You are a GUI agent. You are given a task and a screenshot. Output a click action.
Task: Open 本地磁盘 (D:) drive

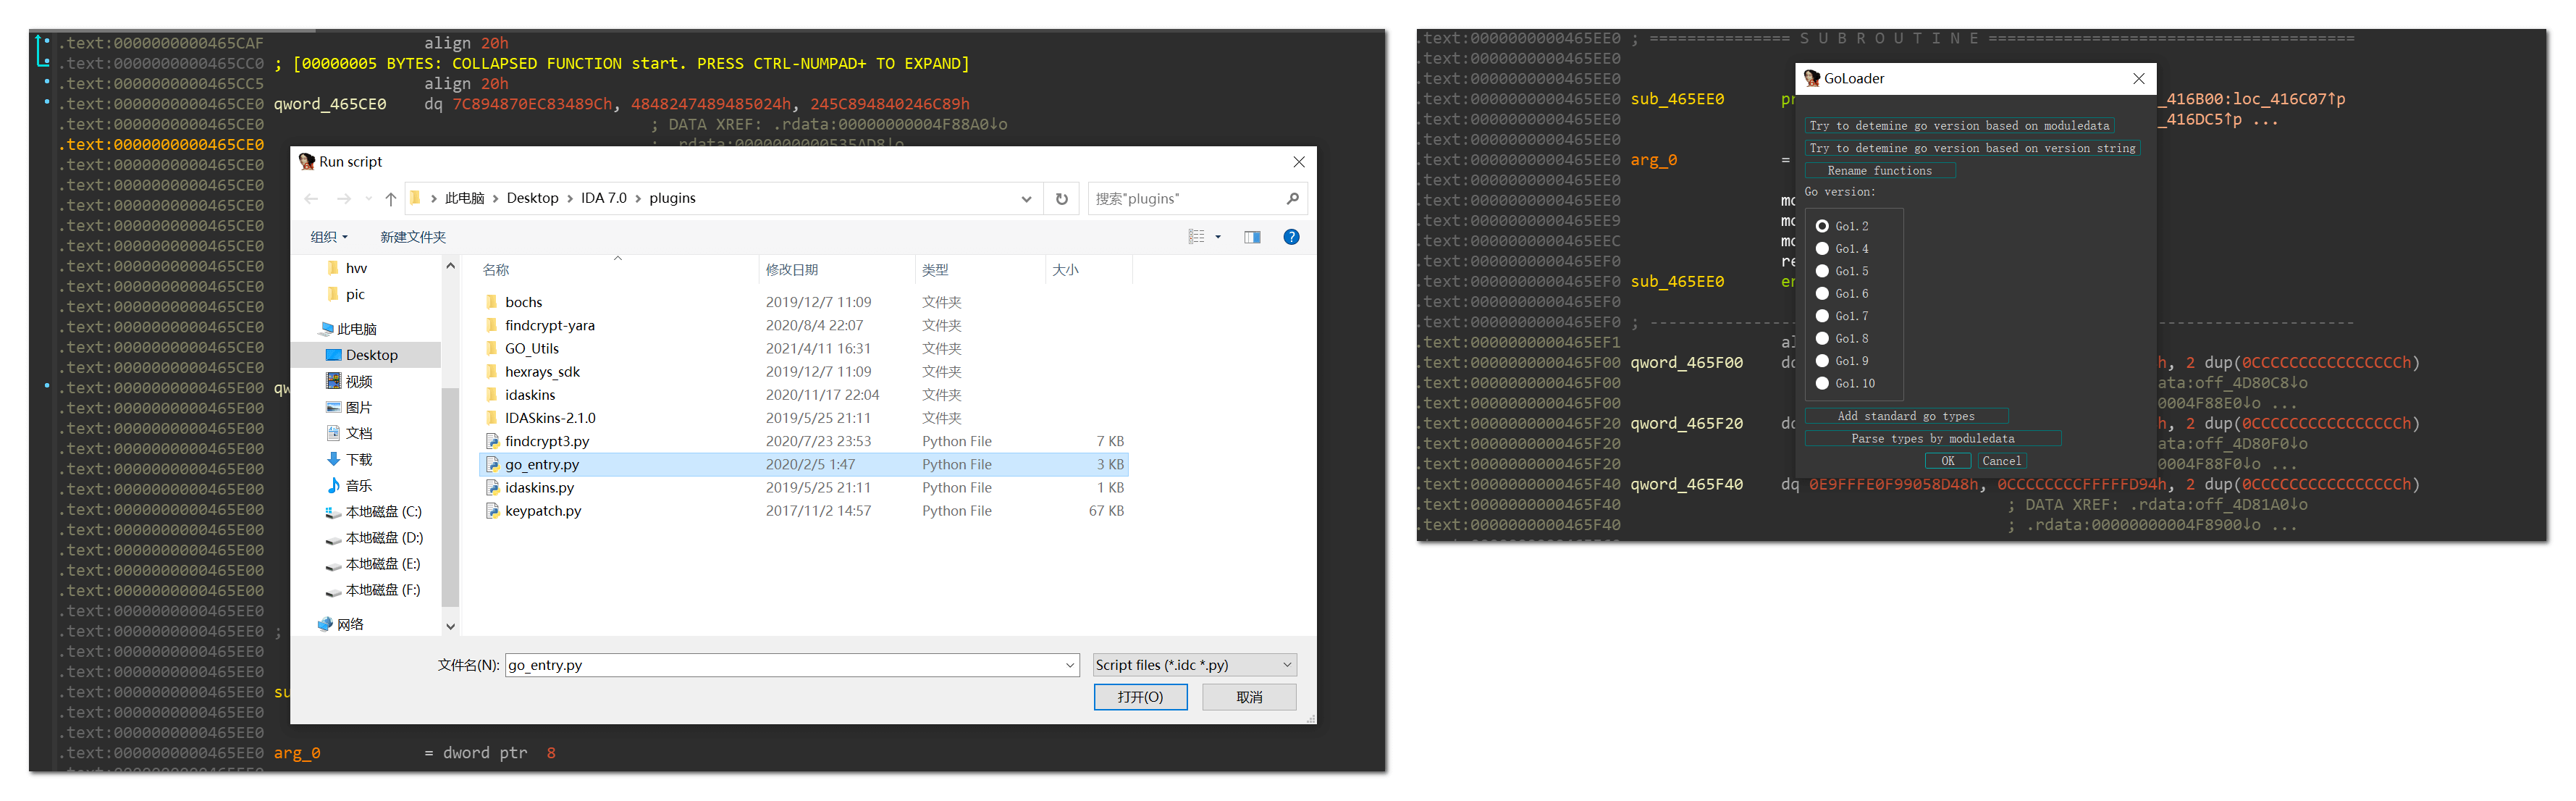pos(374,537)
